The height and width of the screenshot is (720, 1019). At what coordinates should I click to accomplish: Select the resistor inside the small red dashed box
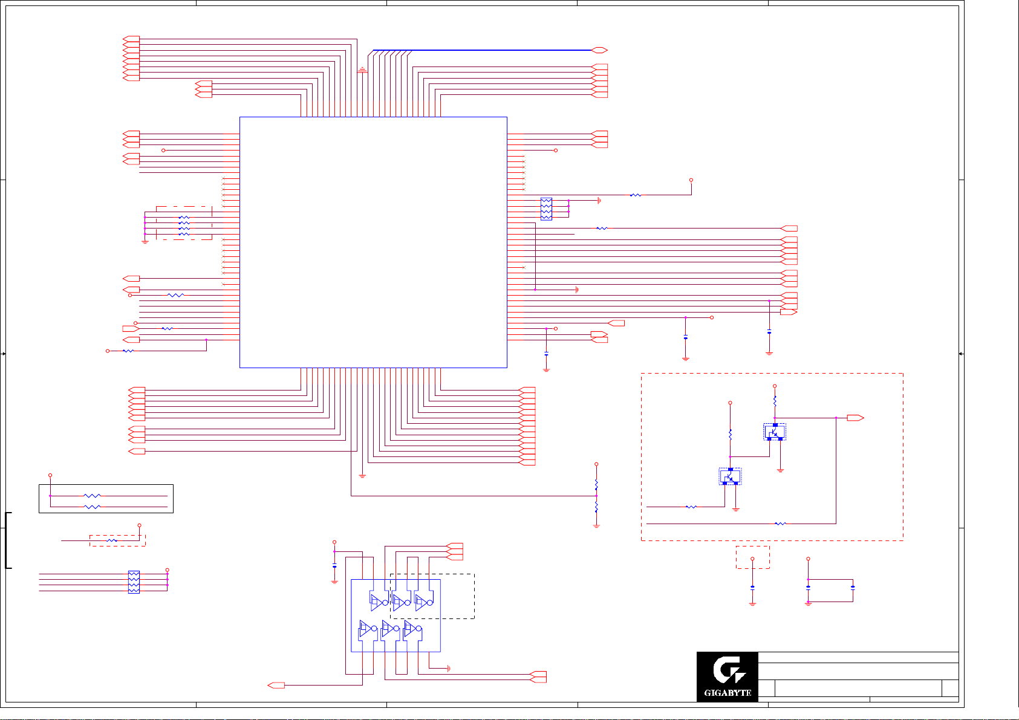[112, 540]
